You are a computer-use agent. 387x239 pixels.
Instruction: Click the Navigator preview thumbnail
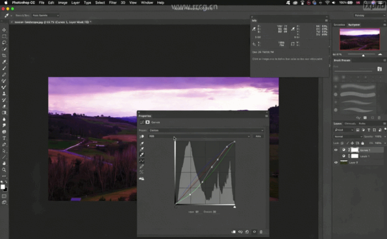pyautogui.click(x=360, y=39)
